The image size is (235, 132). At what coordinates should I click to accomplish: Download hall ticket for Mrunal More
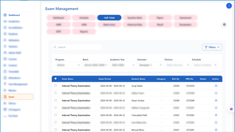point(216,130)
